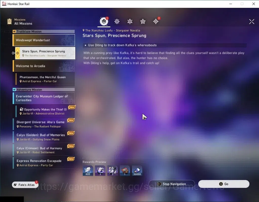The image size is (259, 202).
Task: Click Jarilo-VI - Outlying Snow Plains location text
Action: (39, 139)
